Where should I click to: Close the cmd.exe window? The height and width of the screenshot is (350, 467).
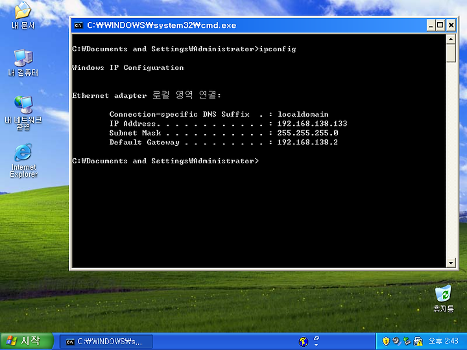451,25
